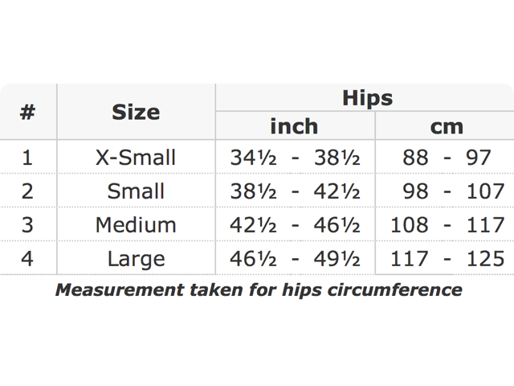Select the 'inch' sub-header
The image size is (514, 386).
point(294,126)
